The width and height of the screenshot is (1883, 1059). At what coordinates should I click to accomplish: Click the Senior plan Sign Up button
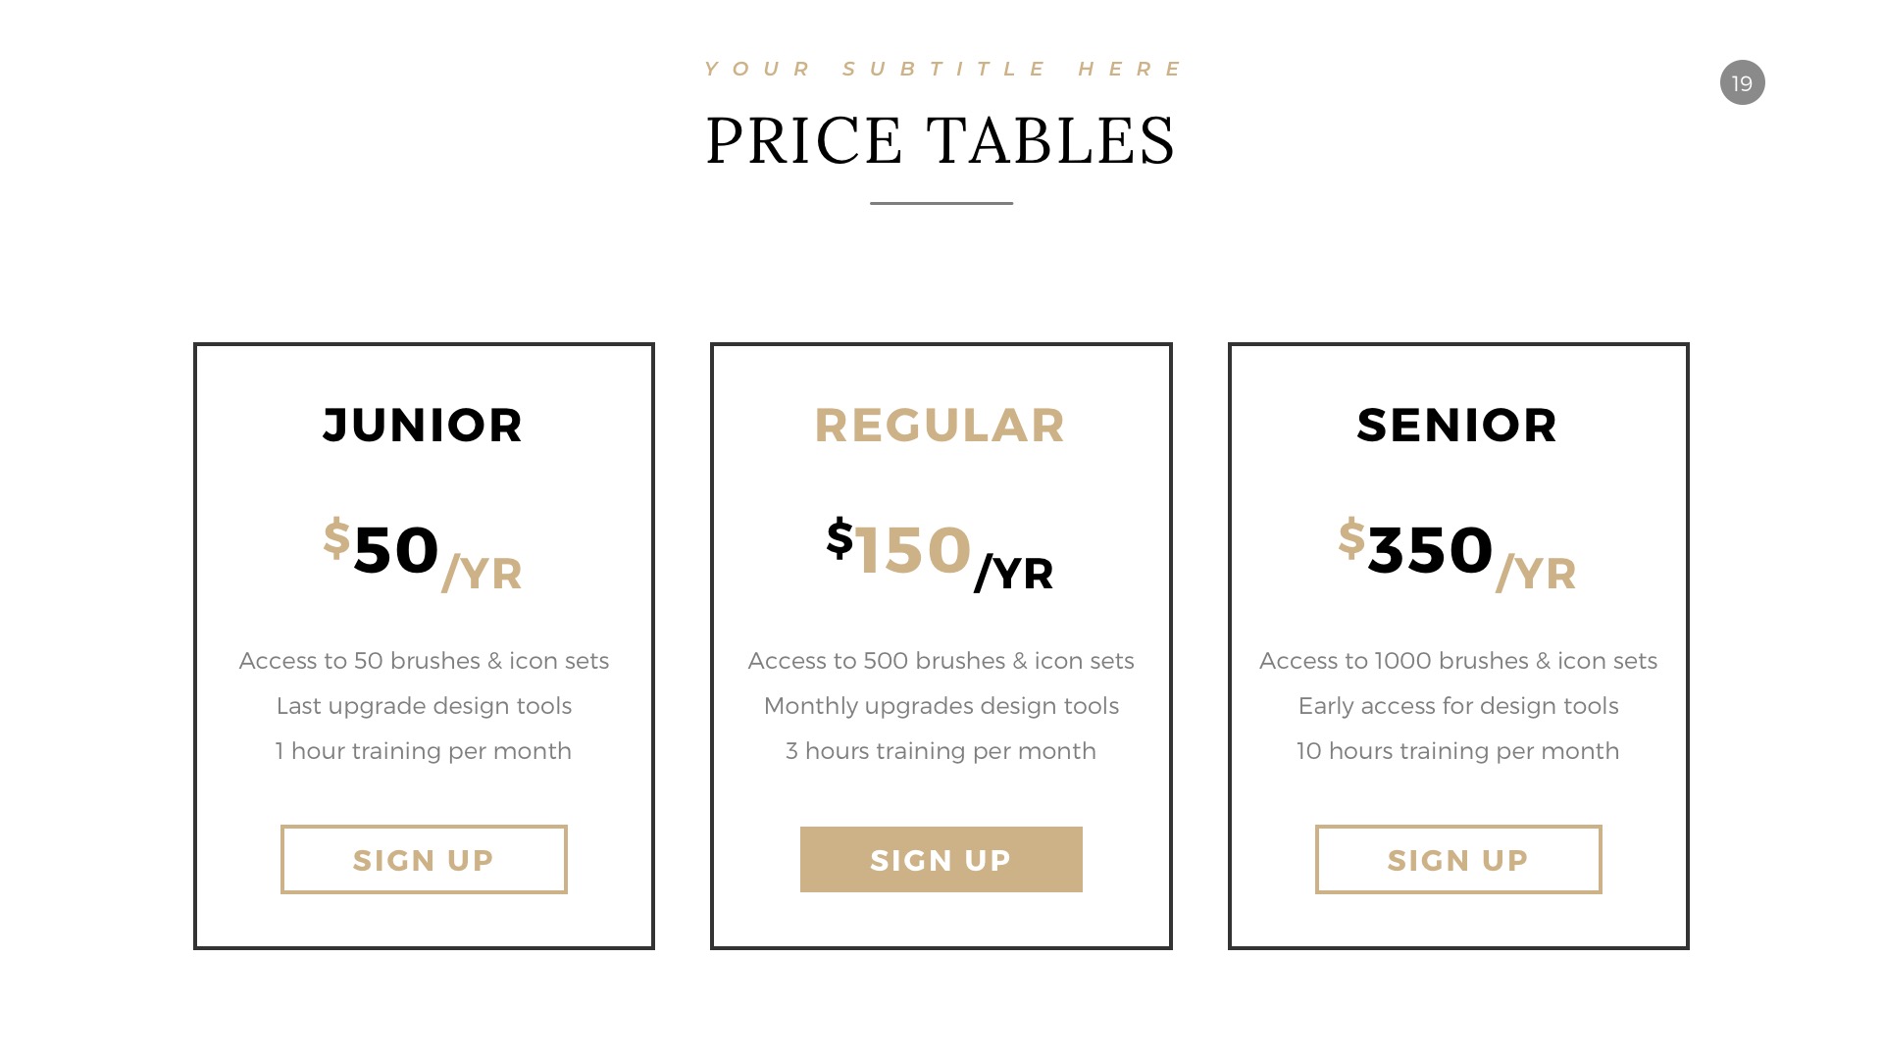tap(1458, 859)
